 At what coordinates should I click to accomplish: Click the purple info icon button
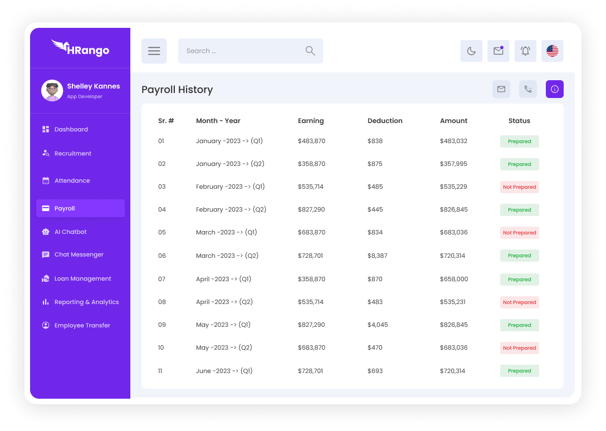555,89
